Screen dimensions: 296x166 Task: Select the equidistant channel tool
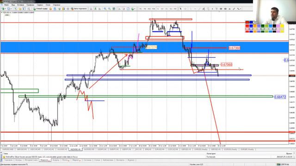pyautogui.click(x=203, y=9)
